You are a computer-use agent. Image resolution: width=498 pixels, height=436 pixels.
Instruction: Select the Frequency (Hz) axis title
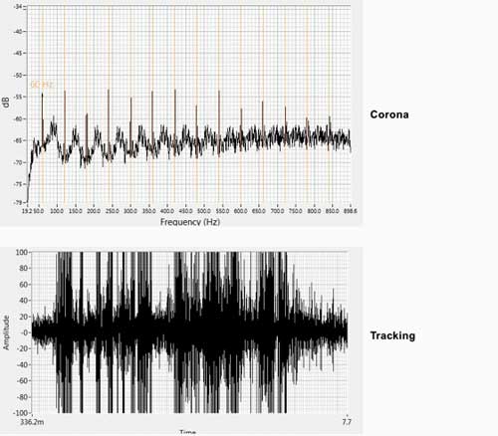190,222
